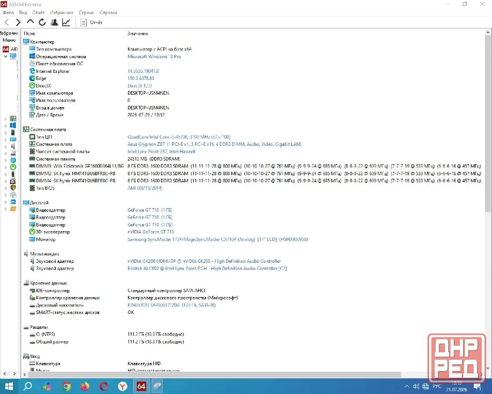
Task: Click the vertical scrollbar down arrow
Action: click(488, 368)
